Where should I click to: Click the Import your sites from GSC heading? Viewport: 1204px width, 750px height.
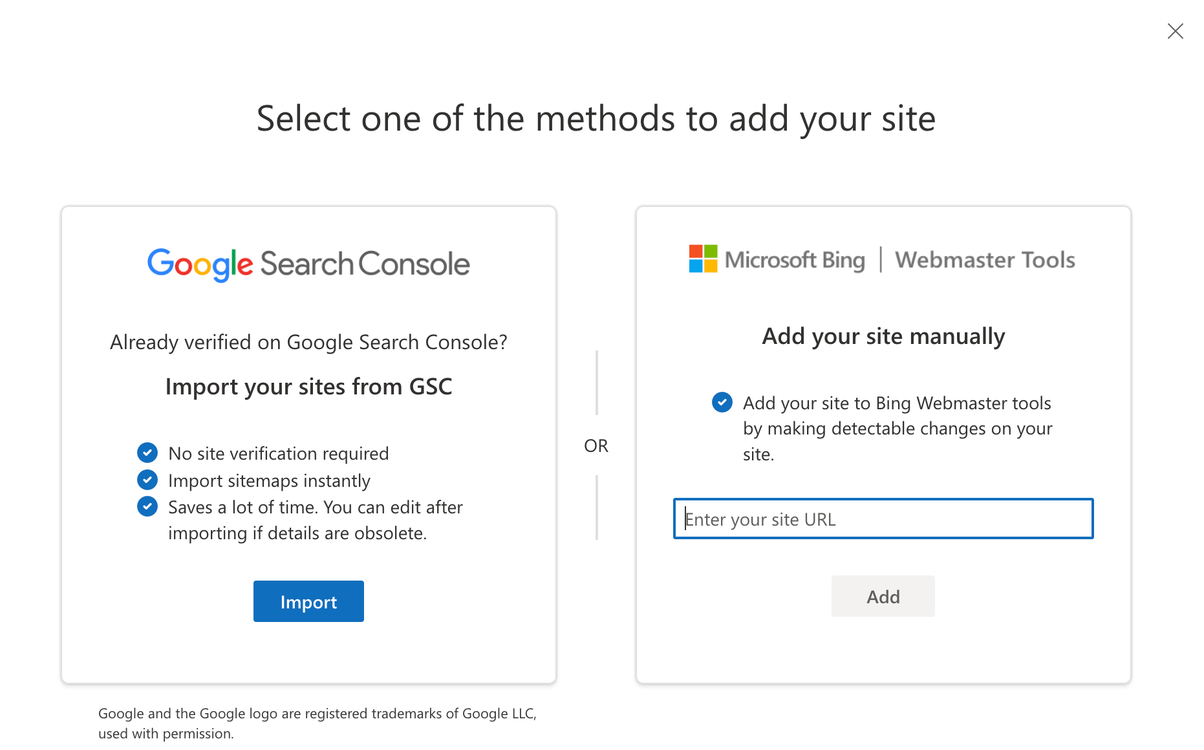[x=308, y=387]
